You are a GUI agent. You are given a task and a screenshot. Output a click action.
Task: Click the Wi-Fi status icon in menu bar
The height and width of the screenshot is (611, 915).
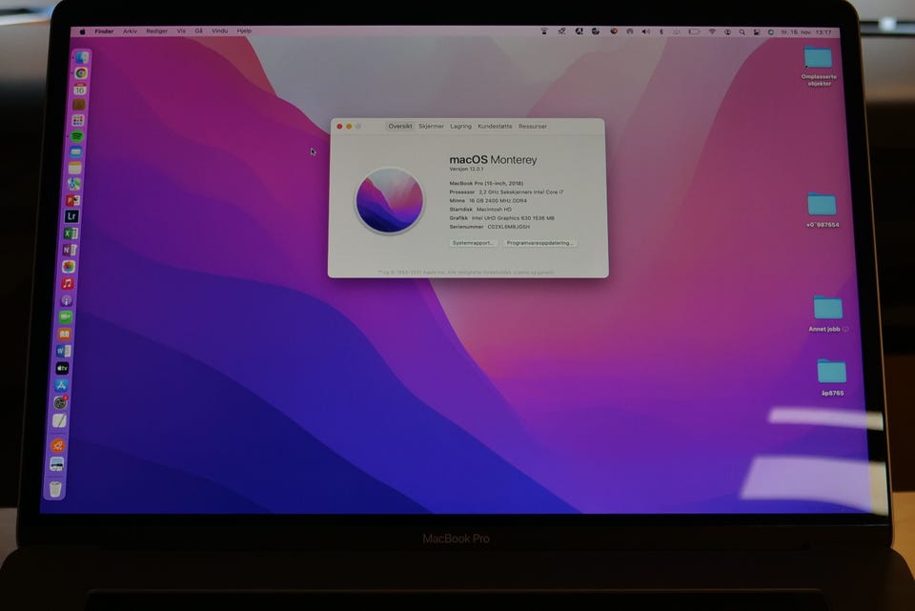[x=712, y=32]
